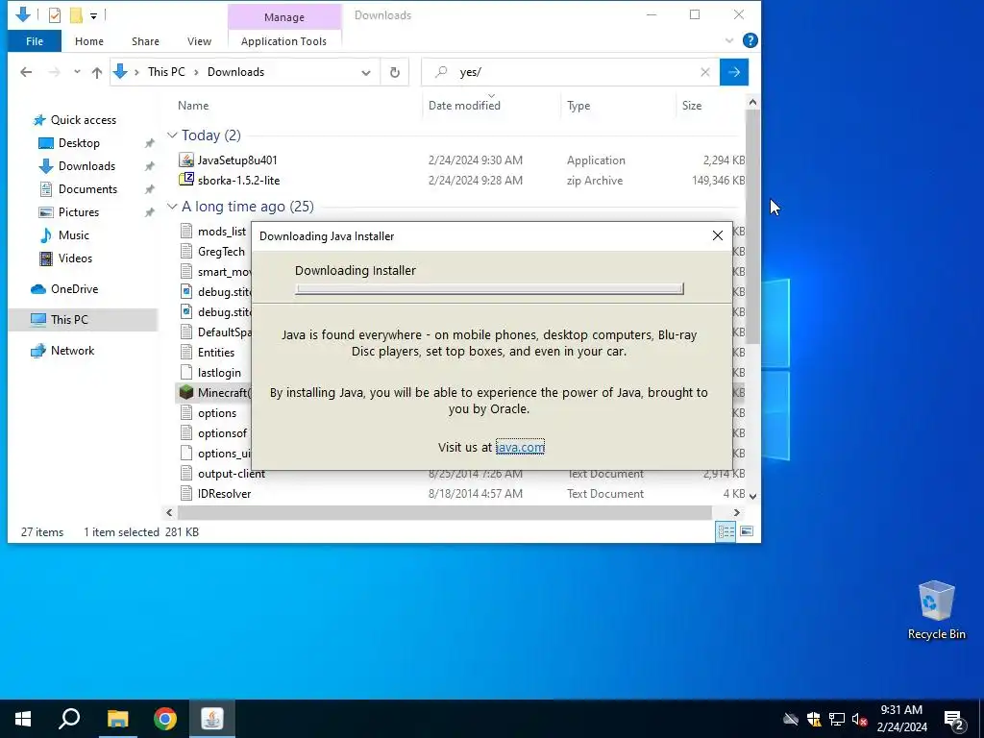Expand the ribbon with the chevron
This screenshot has width=984, height=738.
pyautogui.click(x=729, y=40)
